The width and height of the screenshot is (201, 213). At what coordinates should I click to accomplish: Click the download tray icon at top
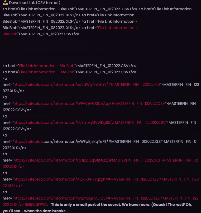coord(5,3)
